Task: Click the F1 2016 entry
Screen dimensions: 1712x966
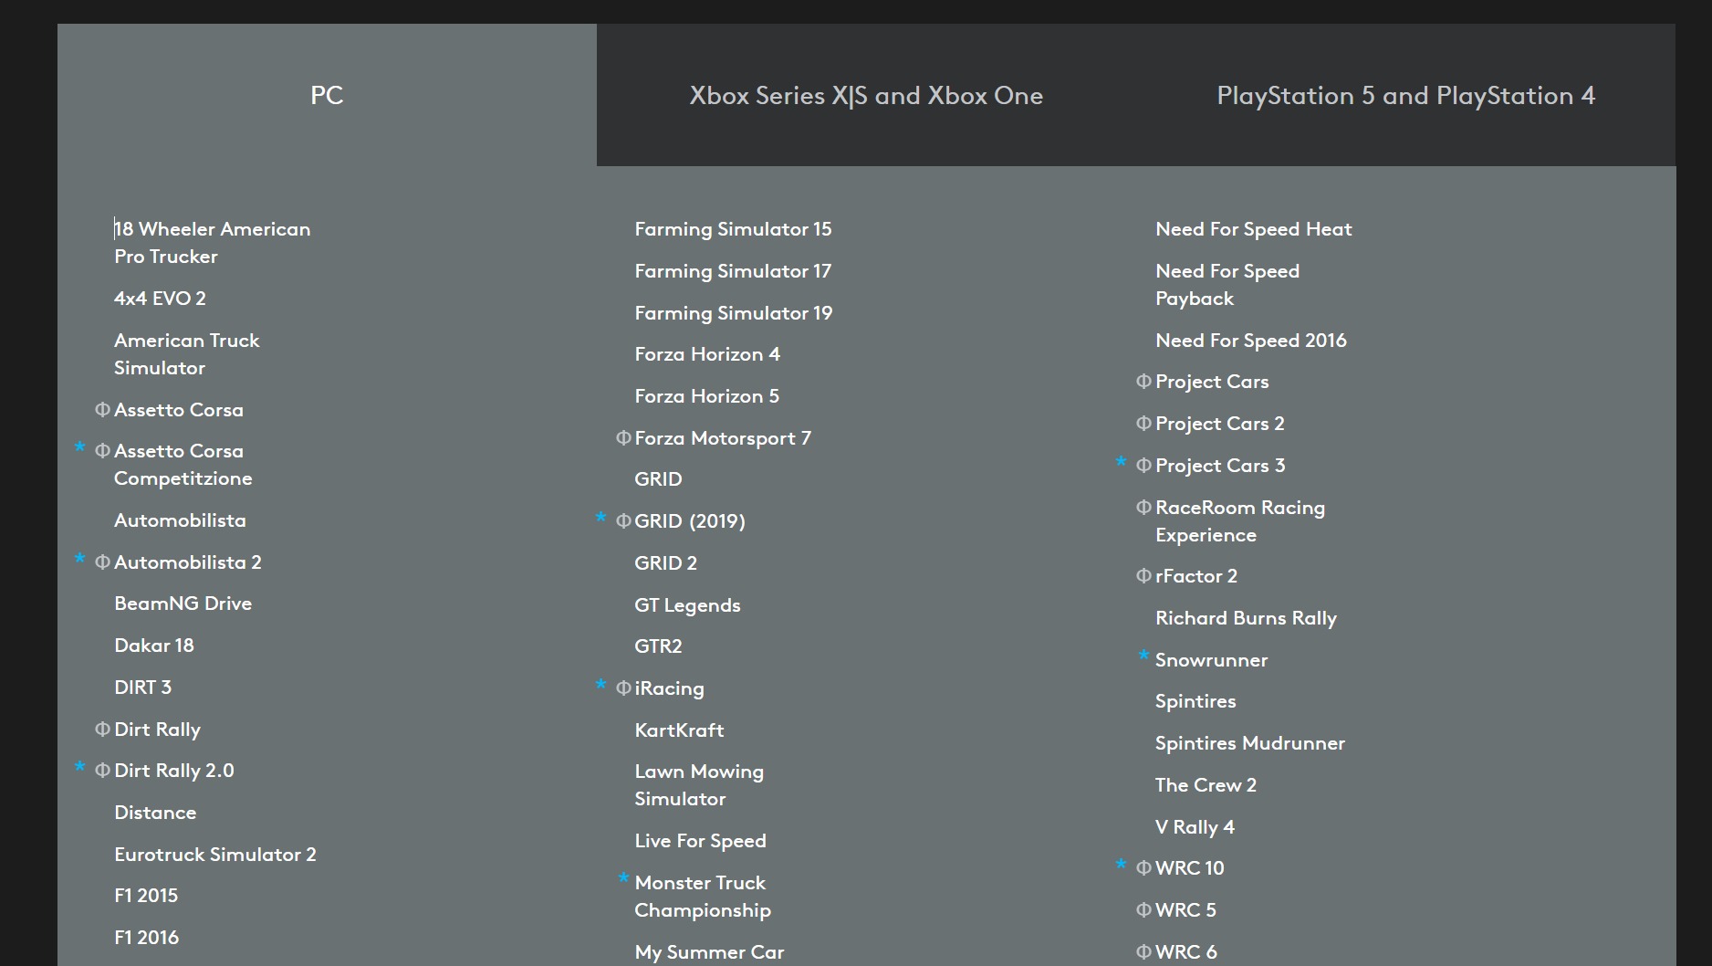Action: point(146,938)
